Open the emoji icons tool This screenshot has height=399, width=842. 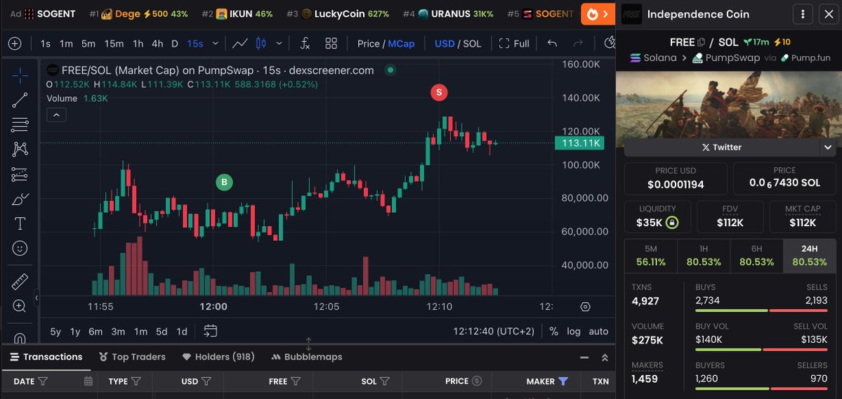pos(20,248)
